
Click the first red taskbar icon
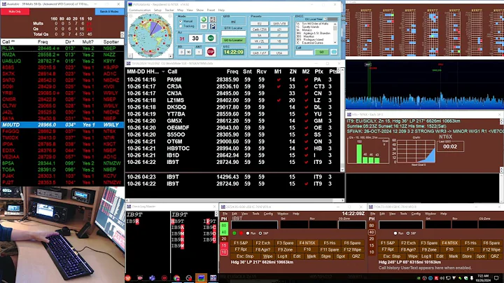(128, 278)
